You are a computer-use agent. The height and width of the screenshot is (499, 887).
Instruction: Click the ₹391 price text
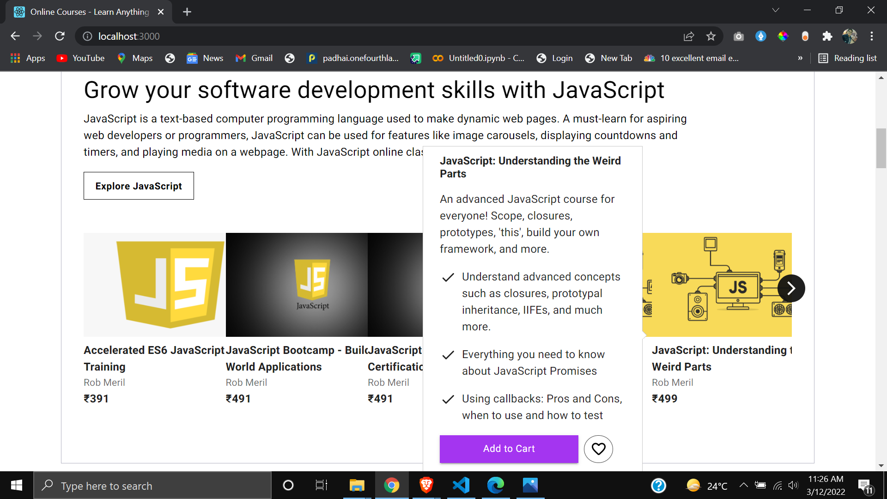96,399
